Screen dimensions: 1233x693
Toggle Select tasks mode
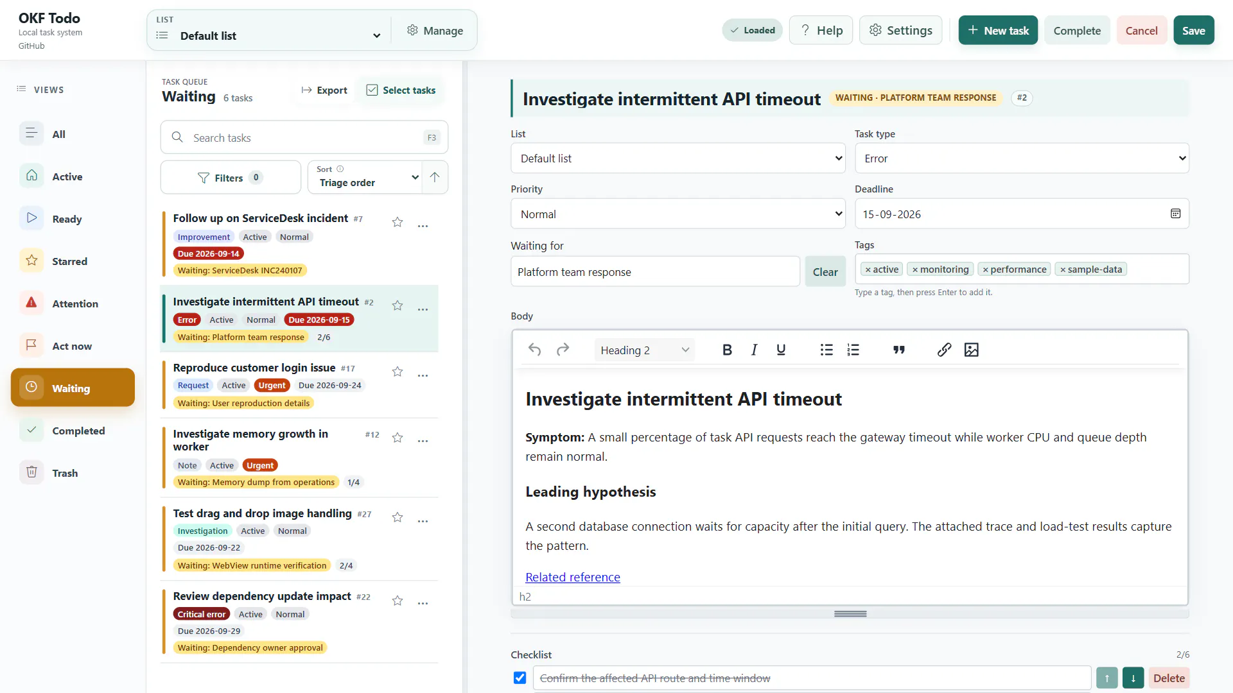[x=401, y=90]
